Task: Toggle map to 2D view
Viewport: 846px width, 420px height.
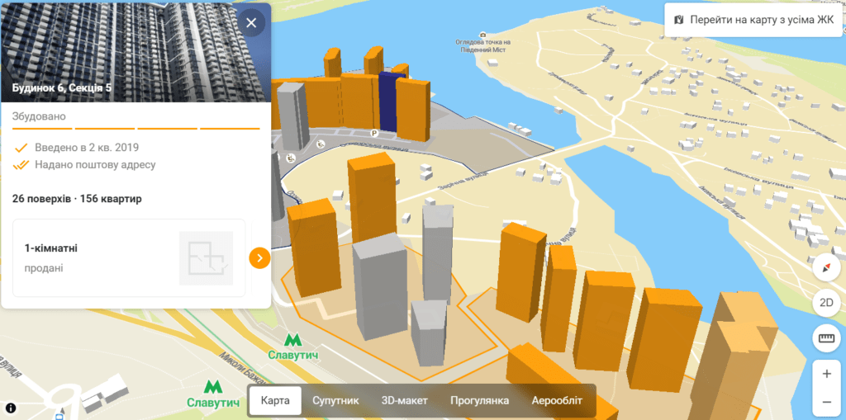Action: pyautogui.click(x=826, y=302)
